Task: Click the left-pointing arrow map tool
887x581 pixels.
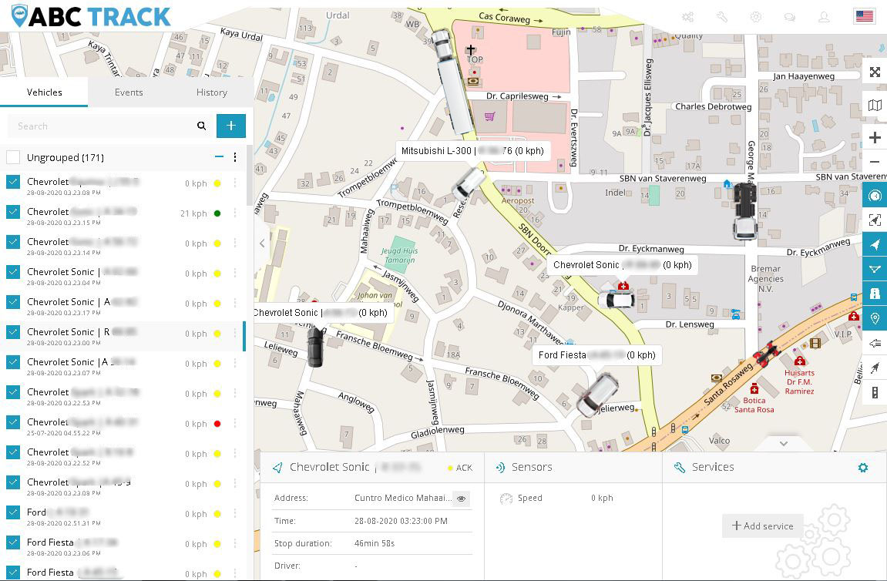Action: click(875, 344)
